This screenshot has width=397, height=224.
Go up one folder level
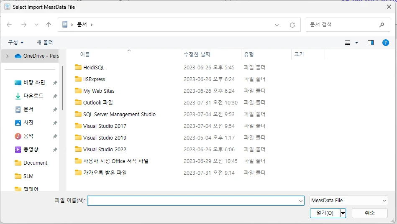(49, 25)
